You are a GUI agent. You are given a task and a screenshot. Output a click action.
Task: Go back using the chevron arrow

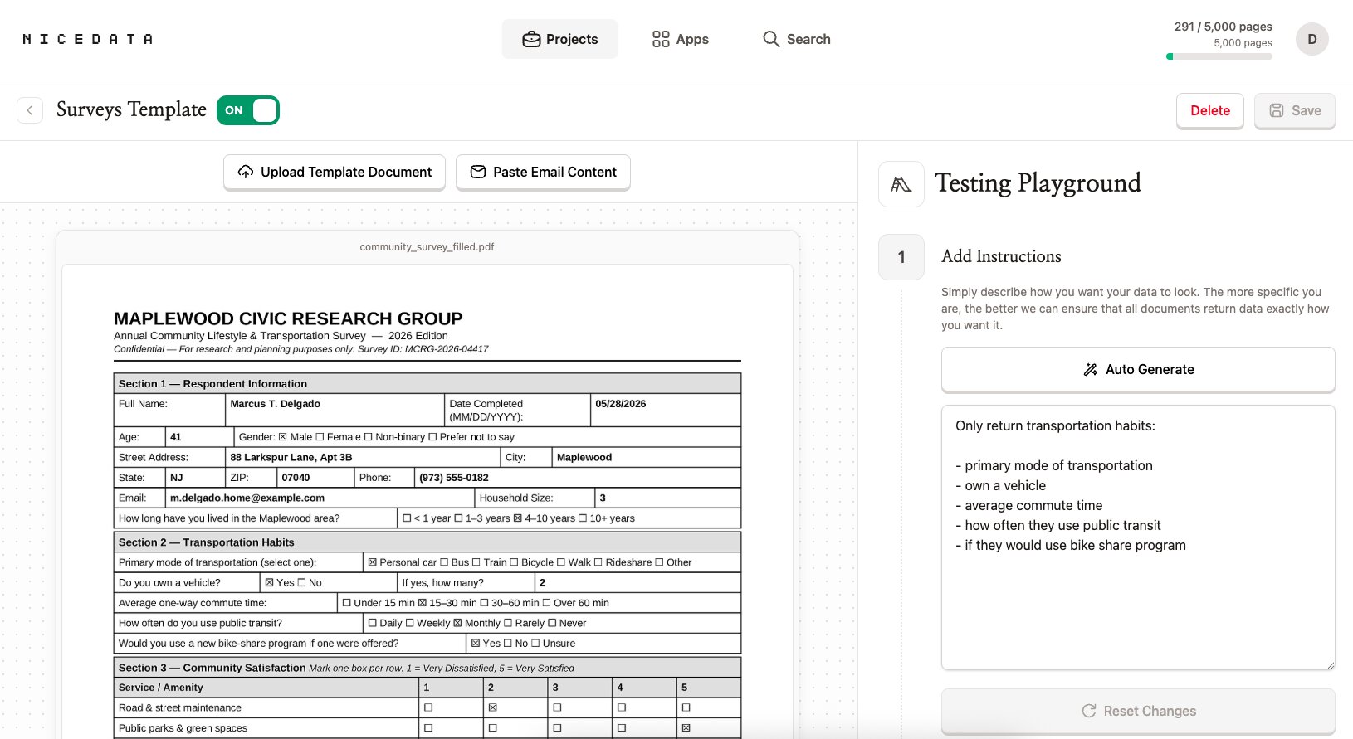point(30,110)
